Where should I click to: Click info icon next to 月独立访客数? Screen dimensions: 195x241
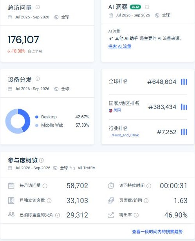point(49,201)
